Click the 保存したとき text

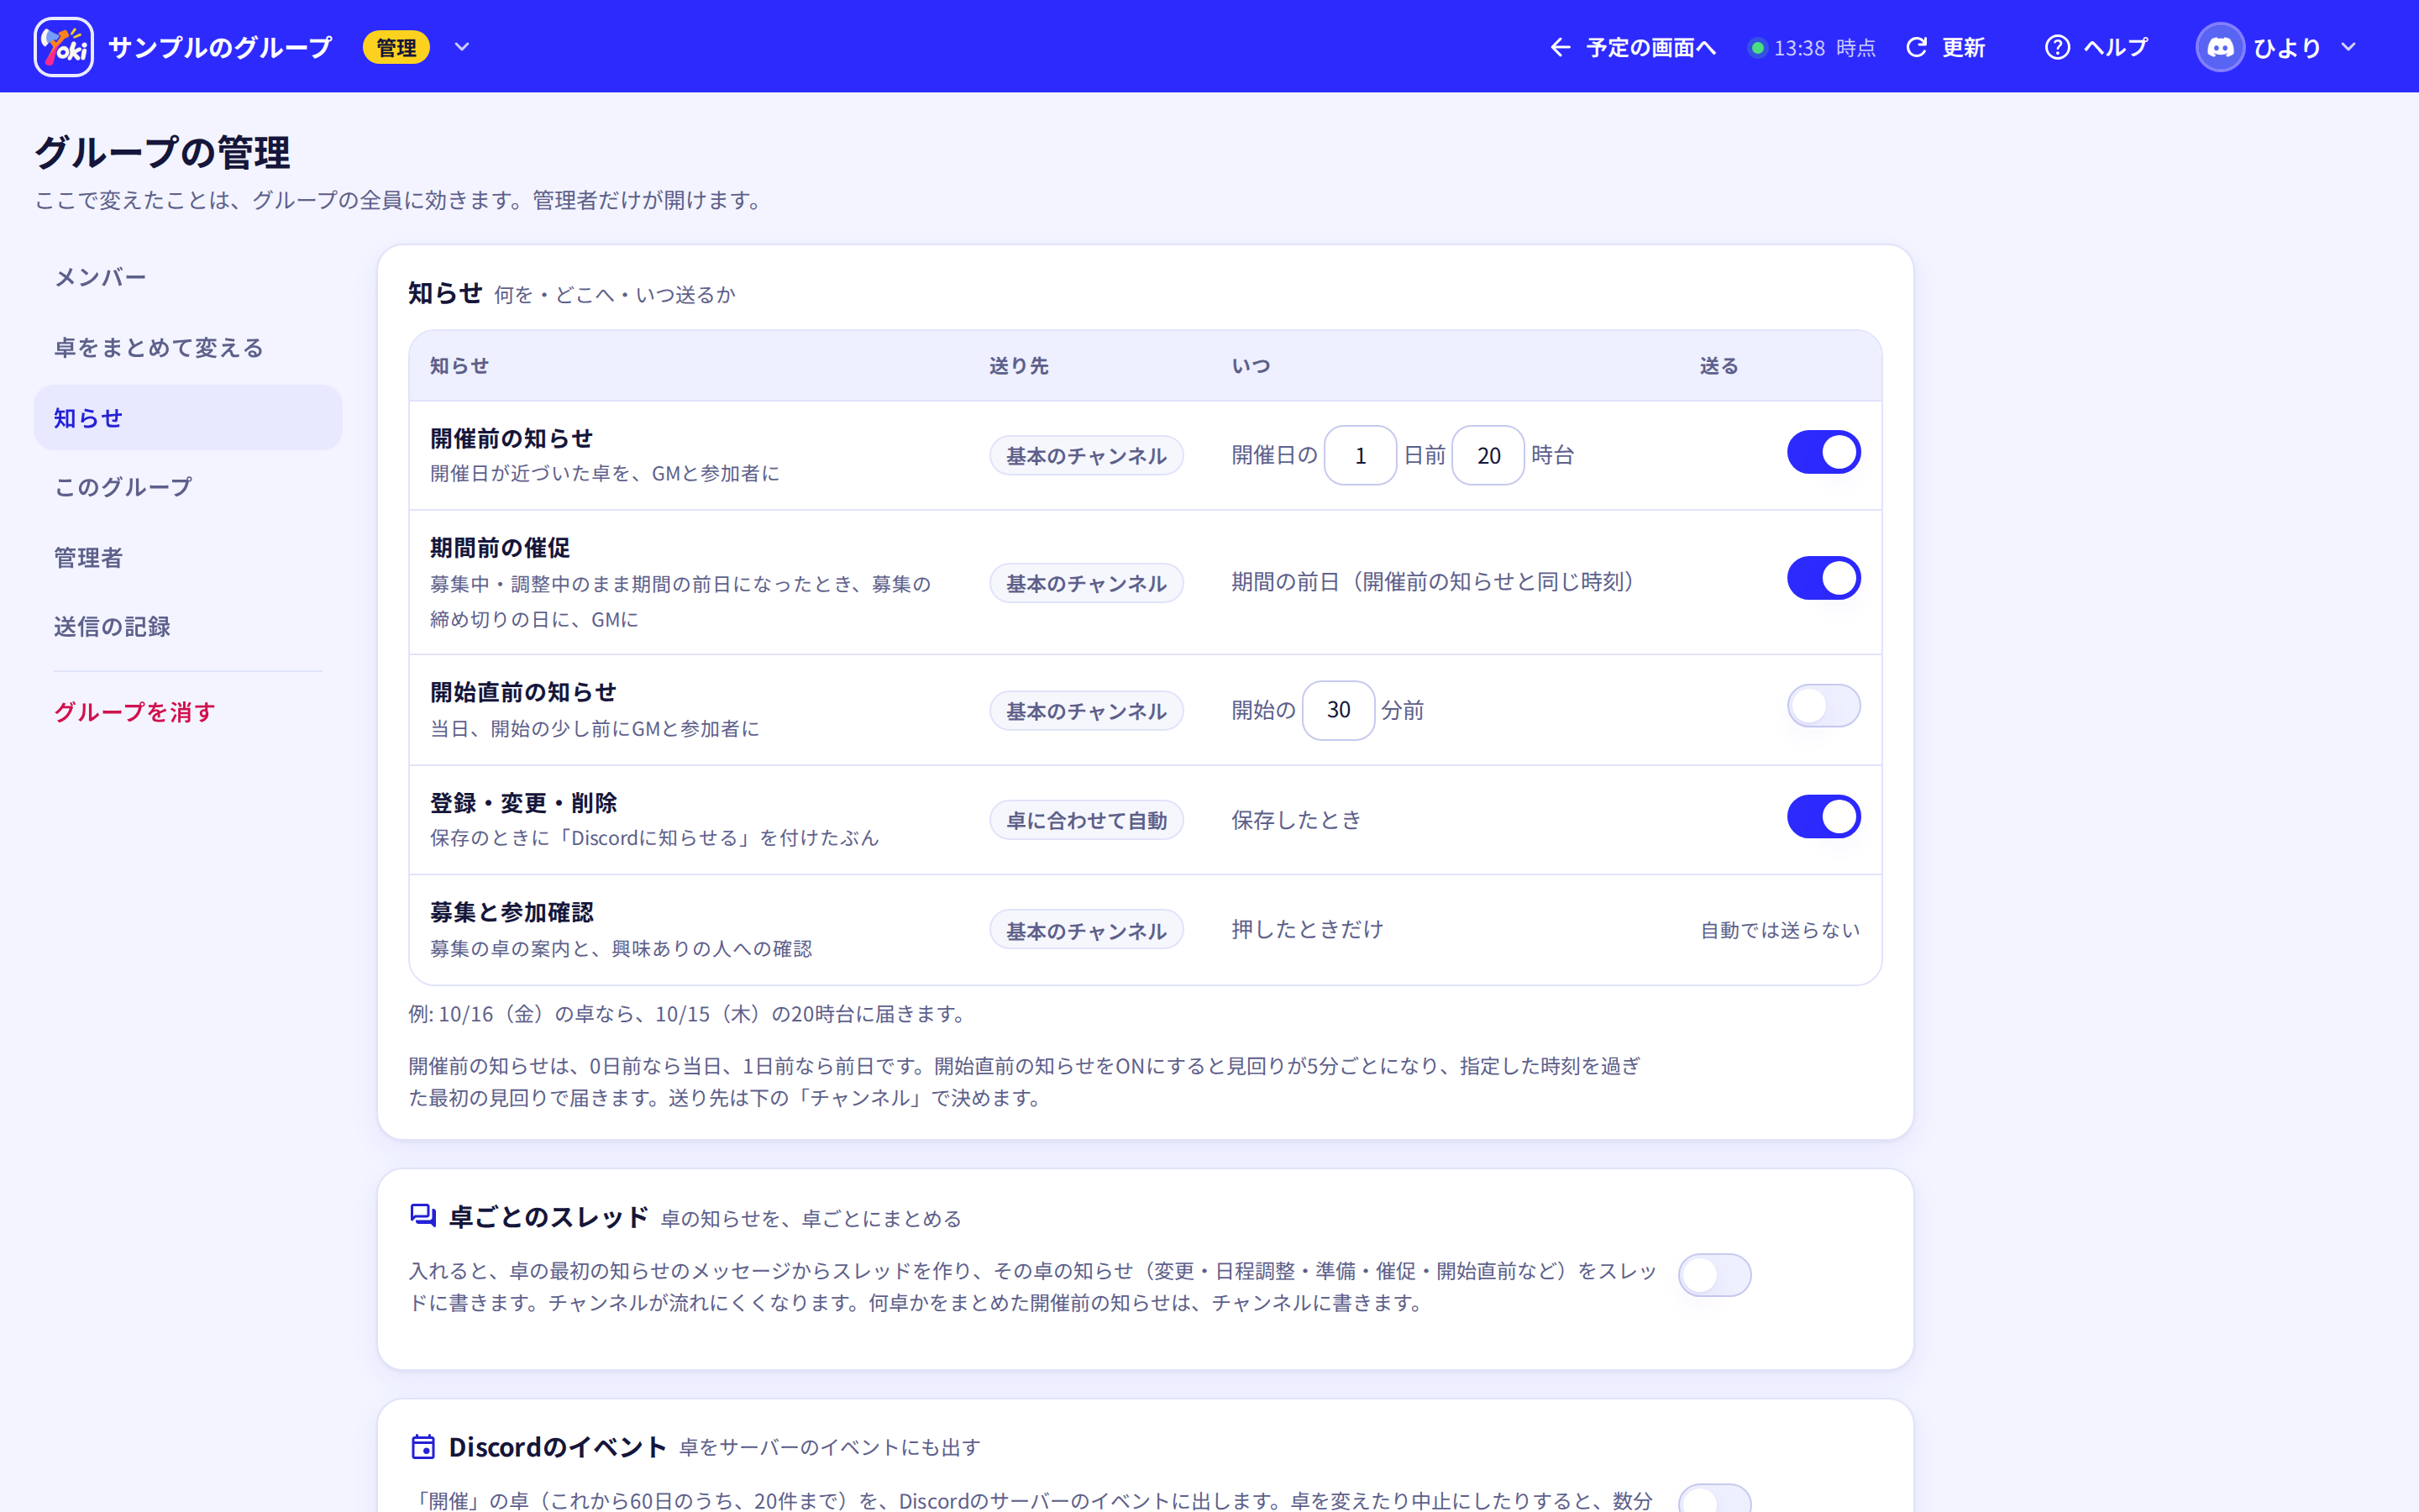pyautogui.click(x=1297, y=820)
